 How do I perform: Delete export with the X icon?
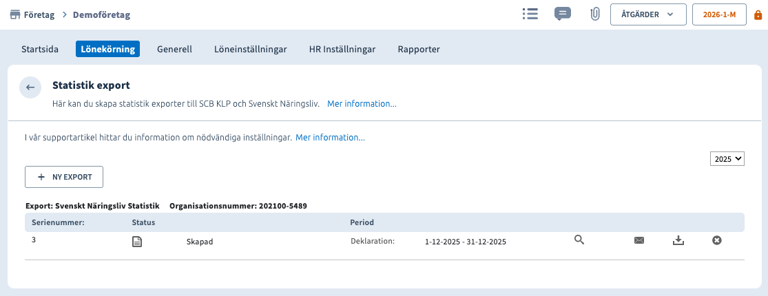716,240
